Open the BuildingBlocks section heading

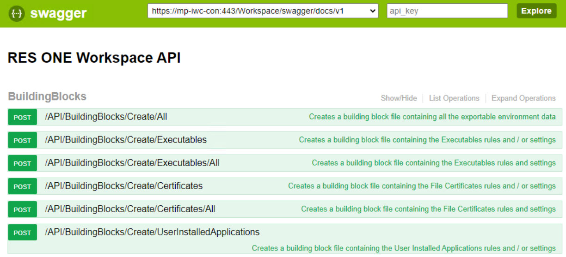point(47,96)
